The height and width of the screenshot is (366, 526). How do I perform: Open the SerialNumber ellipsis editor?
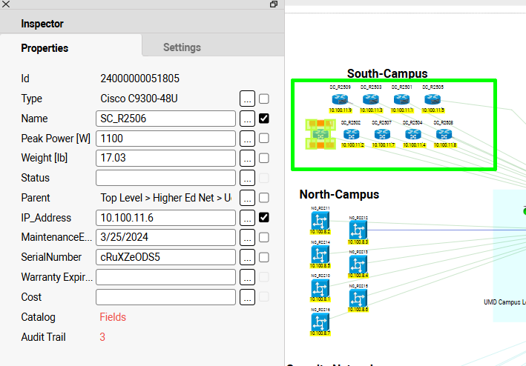coord(247,257)
